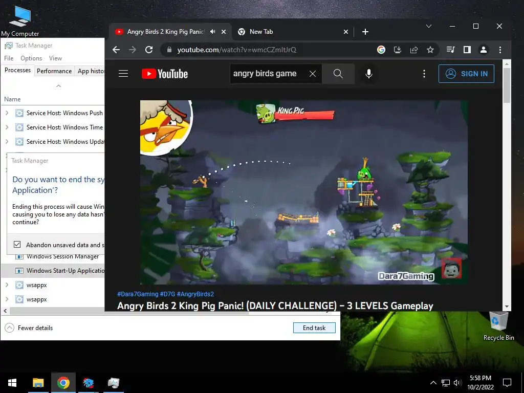Expand Service Host: Windows Update row
The width and height of the screenshot is (524, 393).
(x=7, y=142)
